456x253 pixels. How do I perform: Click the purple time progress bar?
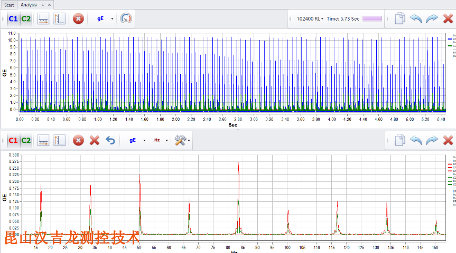(x=372, y=19)
